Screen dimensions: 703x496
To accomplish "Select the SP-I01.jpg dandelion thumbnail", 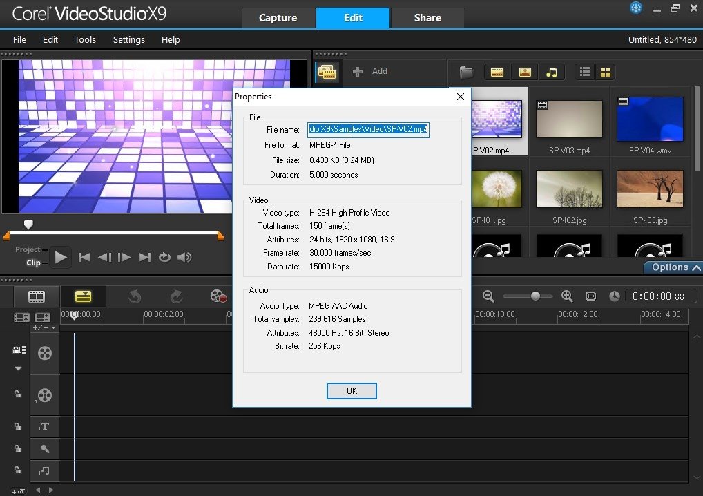I will 497,189.
